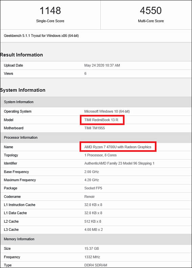Select Socket FP5 package value
Viewport: 192px width, 268px height.
coord(93,188)
